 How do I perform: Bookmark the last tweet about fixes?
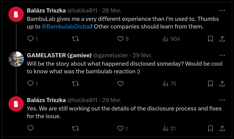click(x=210, y=128)
